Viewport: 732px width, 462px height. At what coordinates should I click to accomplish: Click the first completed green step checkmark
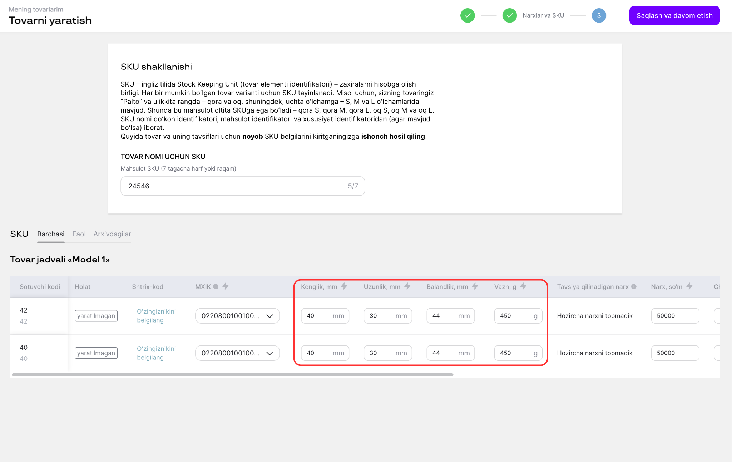[468, 15]
